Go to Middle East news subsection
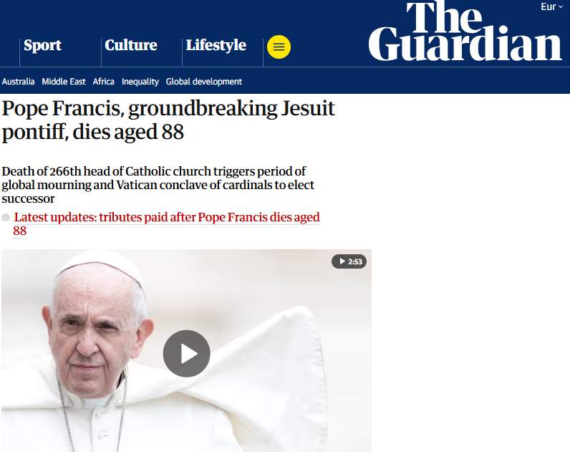 click(x=64, y=82)
